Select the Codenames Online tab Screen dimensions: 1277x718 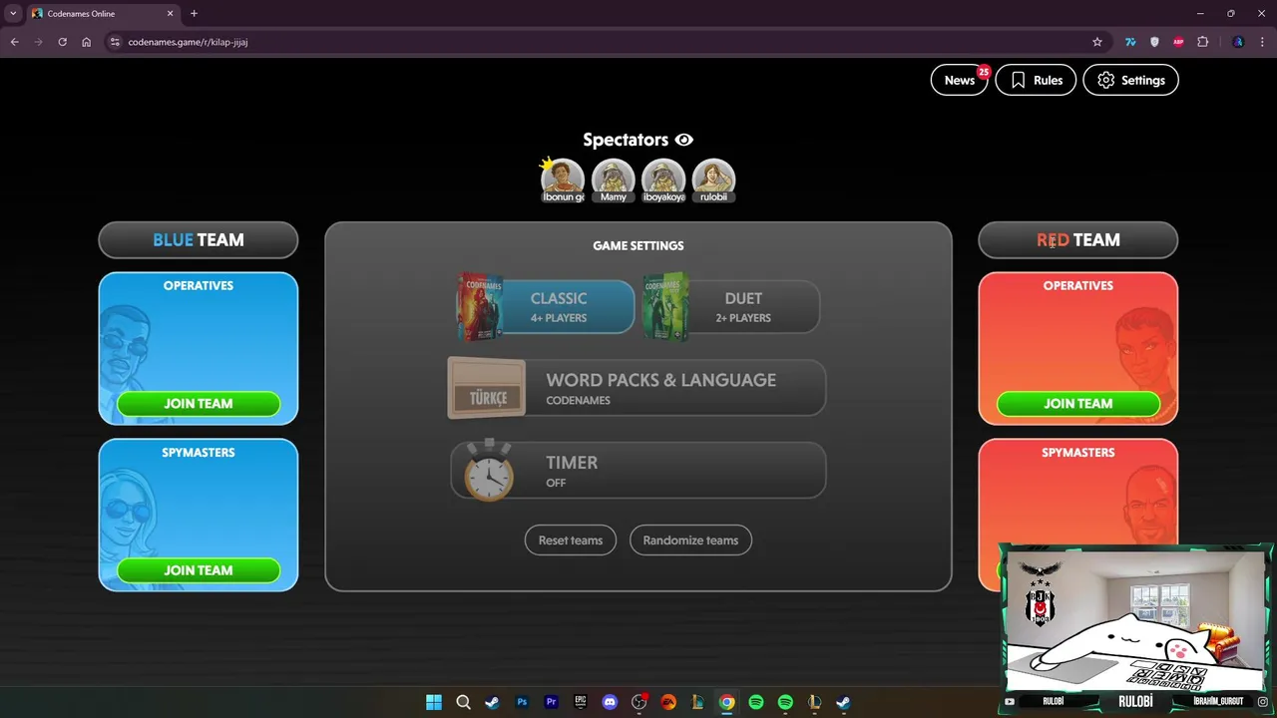(x=103, y=13)
